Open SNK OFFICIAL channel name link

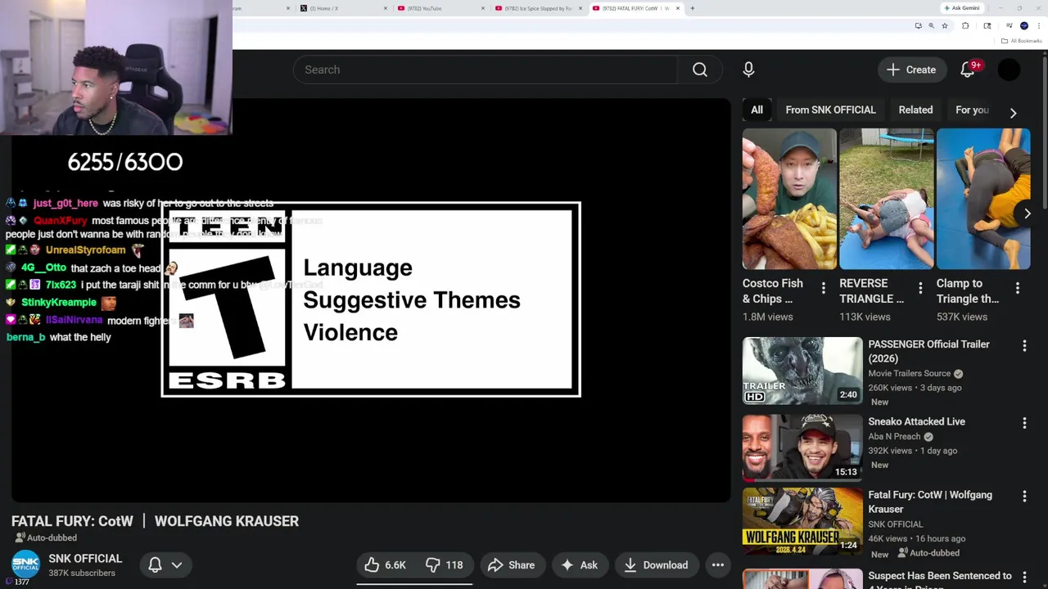coord(85,559)
